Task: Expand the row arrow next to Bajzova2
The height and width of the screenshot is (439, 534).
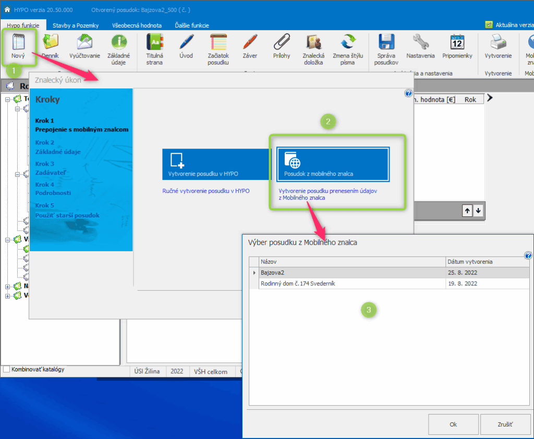Action: (254, 273)
